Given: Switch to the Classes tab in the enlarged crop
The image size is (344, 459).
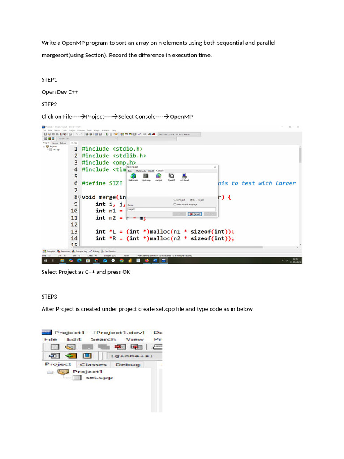Looking at the screenshot, I should click(93, 364).
